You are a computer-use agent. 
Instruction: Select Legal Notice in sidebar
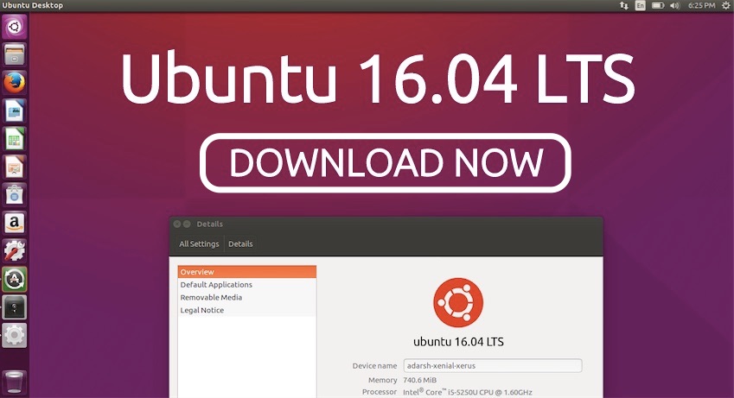(x=246, y=310)
